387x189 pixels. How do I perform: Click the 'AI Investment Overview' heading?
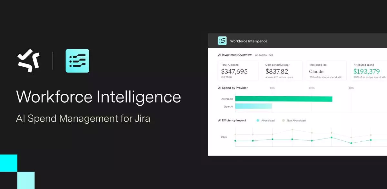pyautogui.click(x=235, y=55)
